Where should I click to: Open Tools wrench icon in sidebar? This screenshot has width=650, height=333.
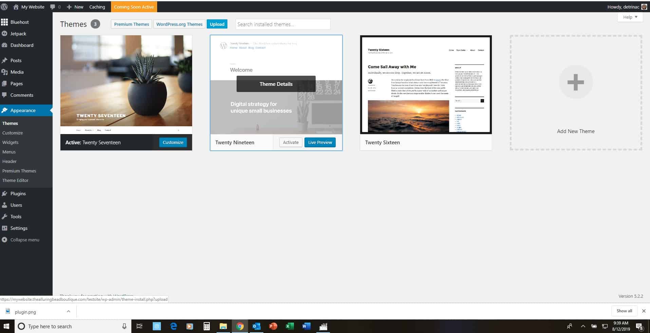(4, 217)
